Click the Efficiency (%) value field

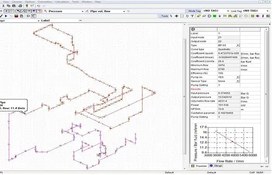pos(228,73)
